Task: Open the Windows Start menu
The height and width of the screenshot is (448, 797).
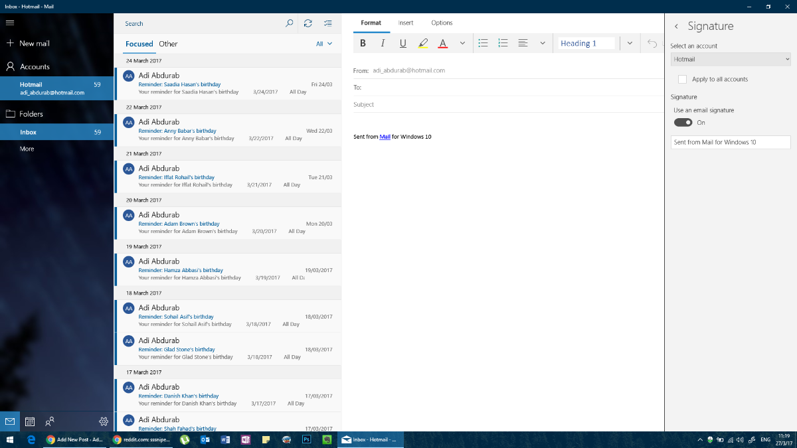Action: click(x=10, y=439)
